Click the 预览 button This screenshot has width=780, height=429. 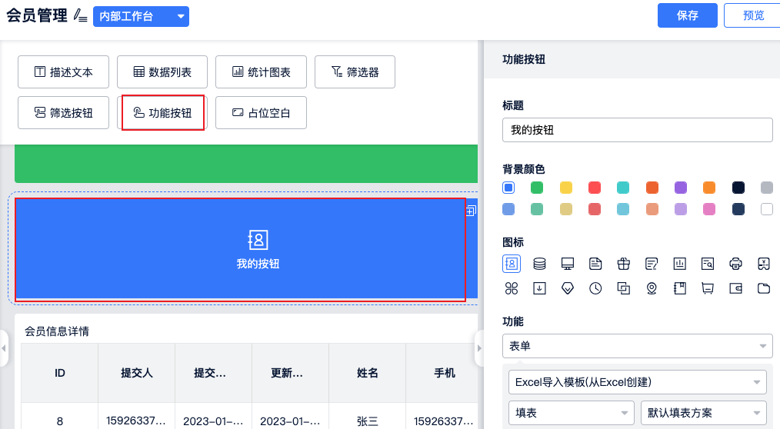(752, 15)
